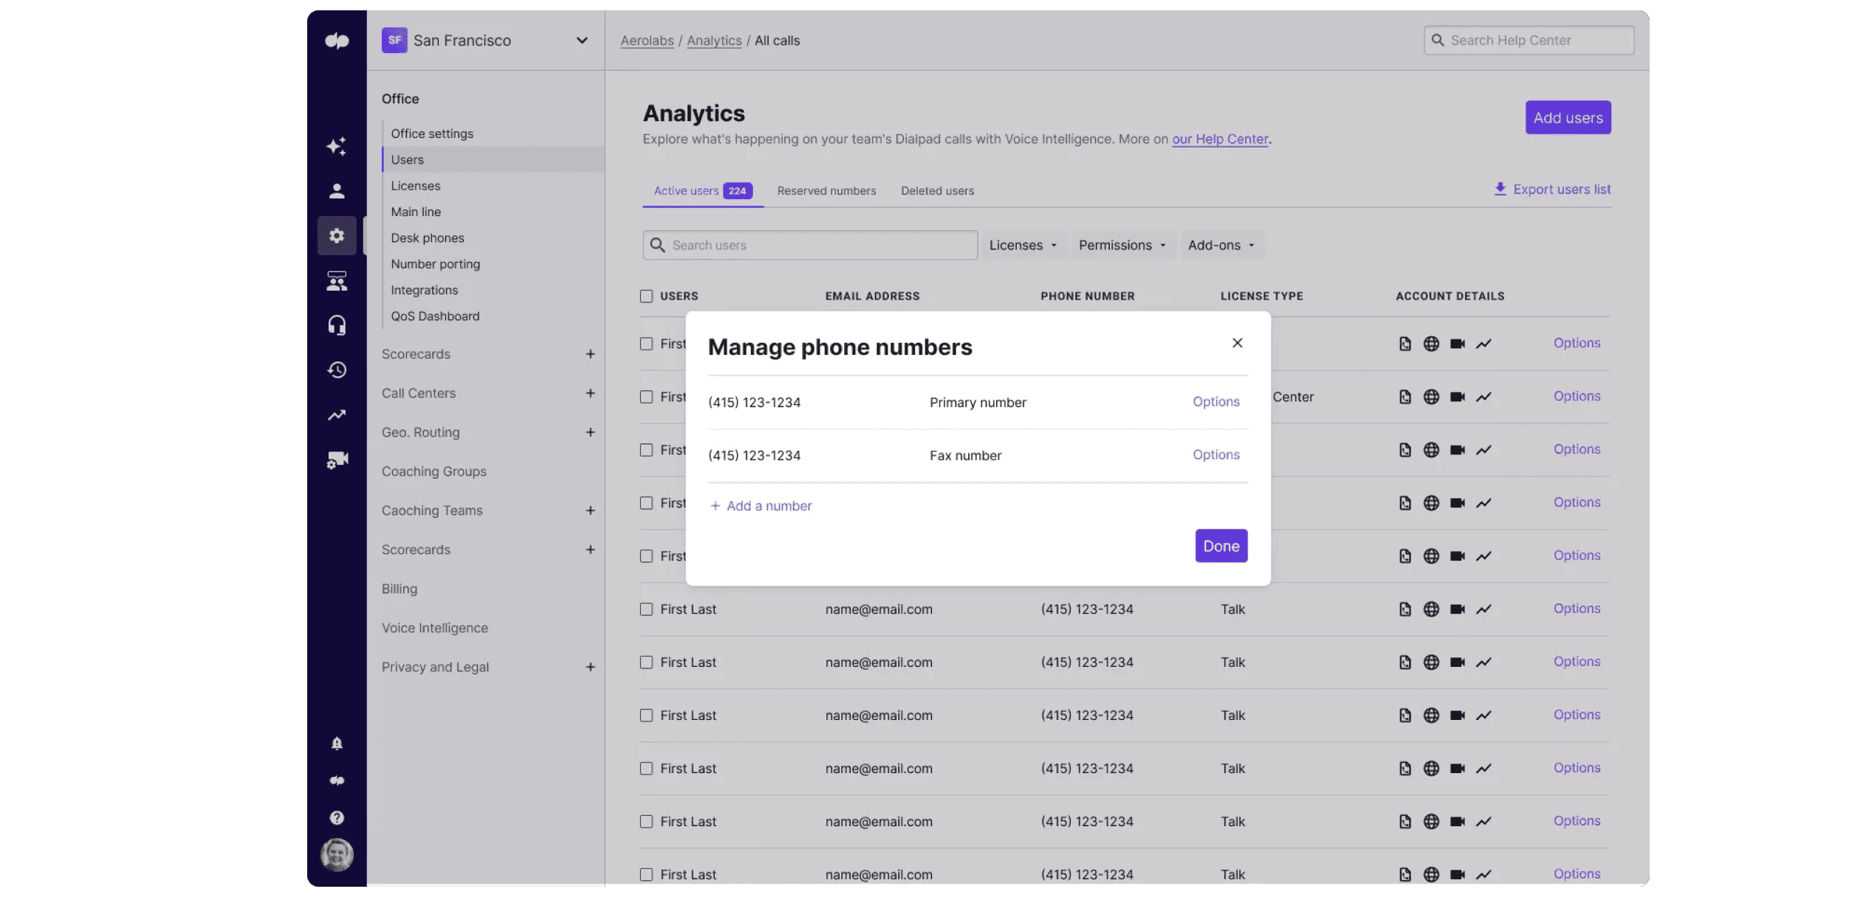Select Desk phones in Office menu
Screen dimensions: 1852x900
[x=428, y=238]
